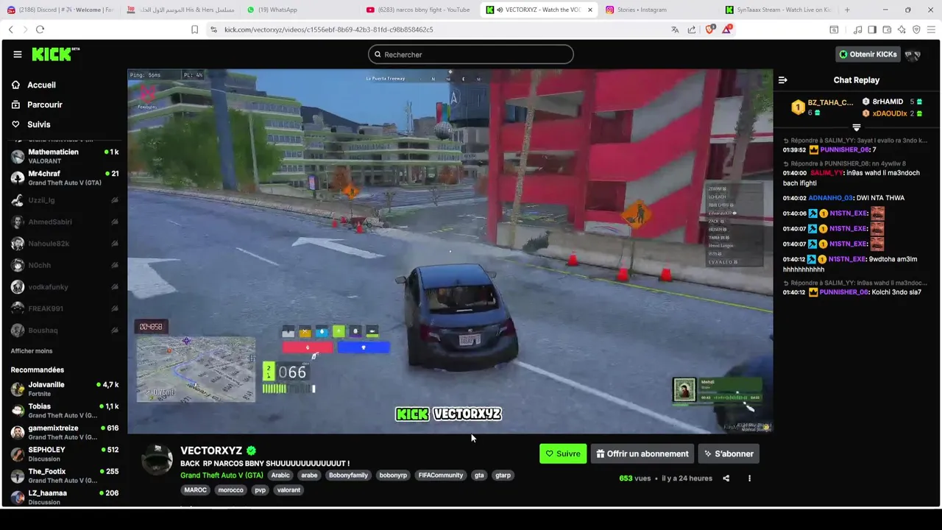Viewport: 942px width, 530px height.
Task: Open The_Footix recommended channel
Action: point(65,476)
